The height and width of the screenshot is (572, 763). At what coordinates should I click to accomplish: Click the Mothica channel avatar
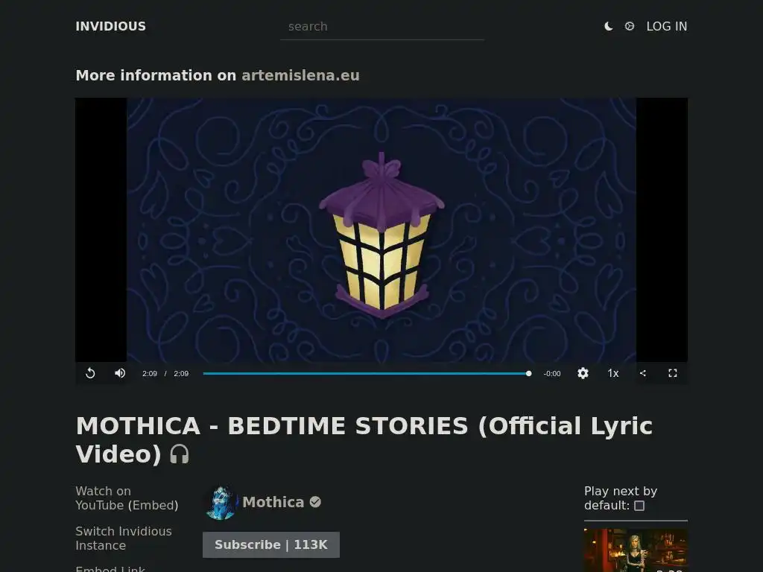221,503
